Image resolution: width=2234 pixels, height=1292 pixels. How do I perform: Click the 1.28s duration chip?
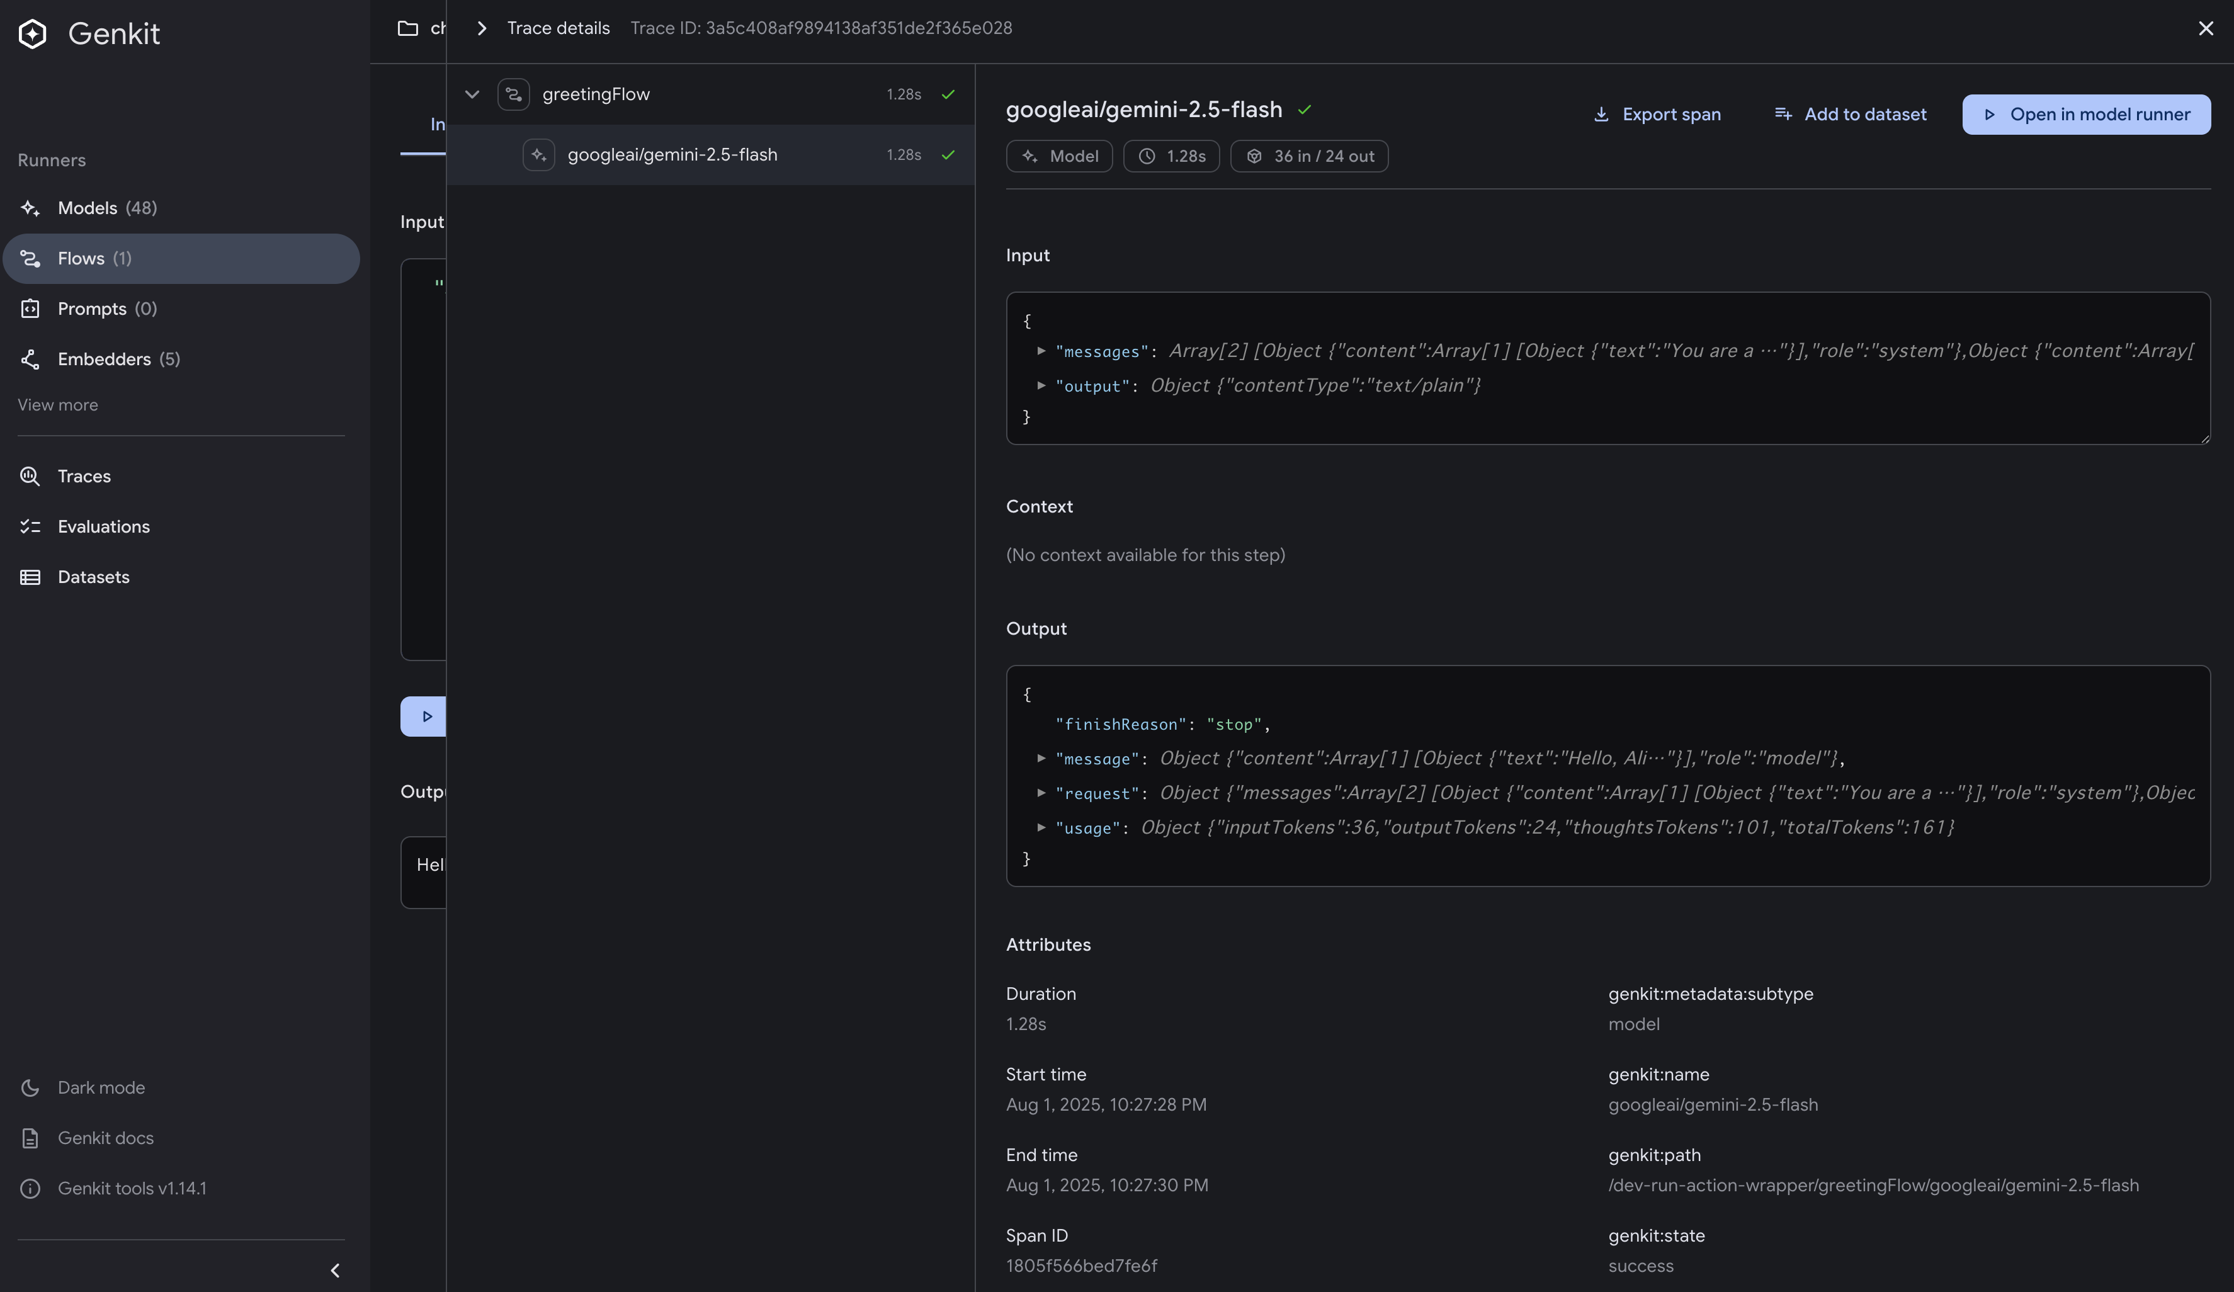pyautogui.click(x=1171, y=156)
